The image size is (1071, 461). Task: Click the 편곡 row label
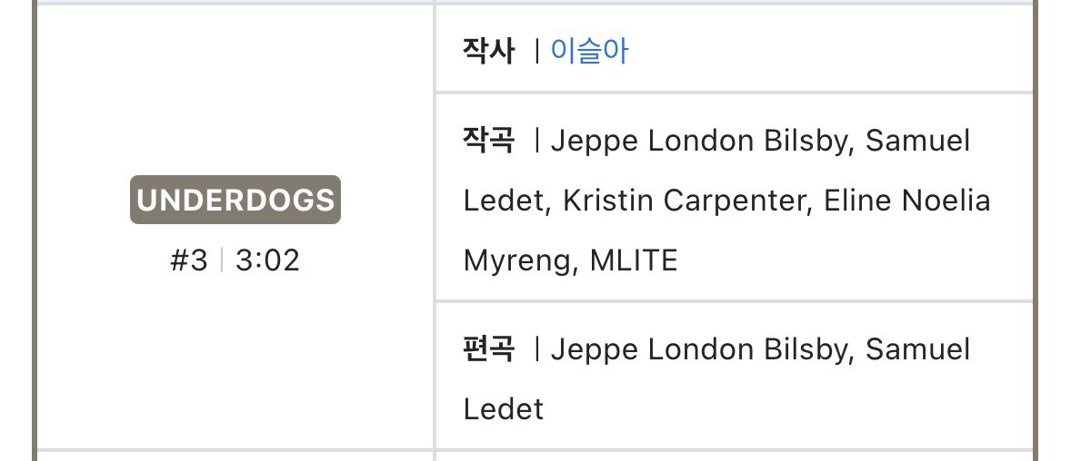489,348
